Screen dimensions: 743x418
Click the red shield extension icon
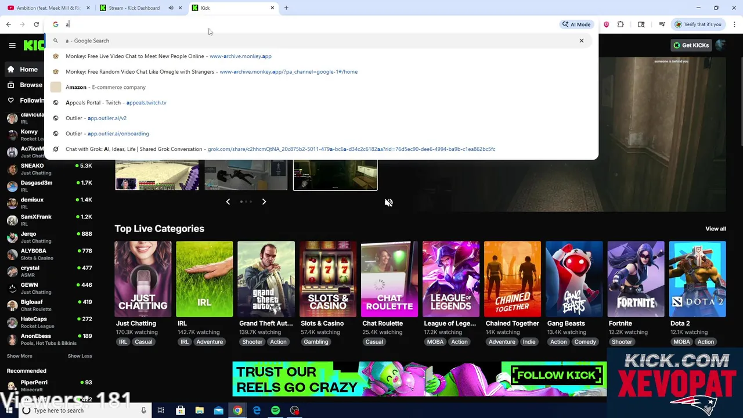[606, 24]
